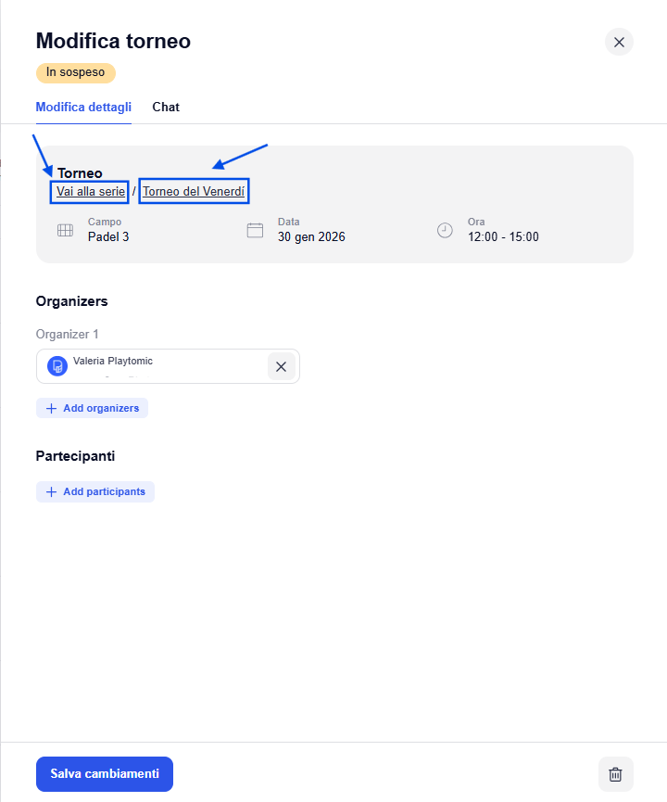Viewport: 667px width, 802px height.
Task: Click the clock icon beside Ora
Action: pos(445,230)
